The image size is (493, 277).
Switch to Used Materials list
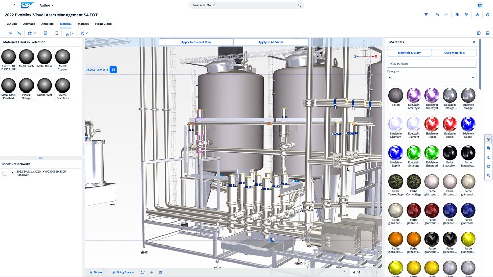(454, 53)
